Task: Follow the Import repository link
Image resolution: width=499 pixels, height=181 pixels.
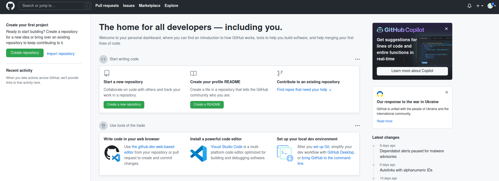Action: pos(61,54)
